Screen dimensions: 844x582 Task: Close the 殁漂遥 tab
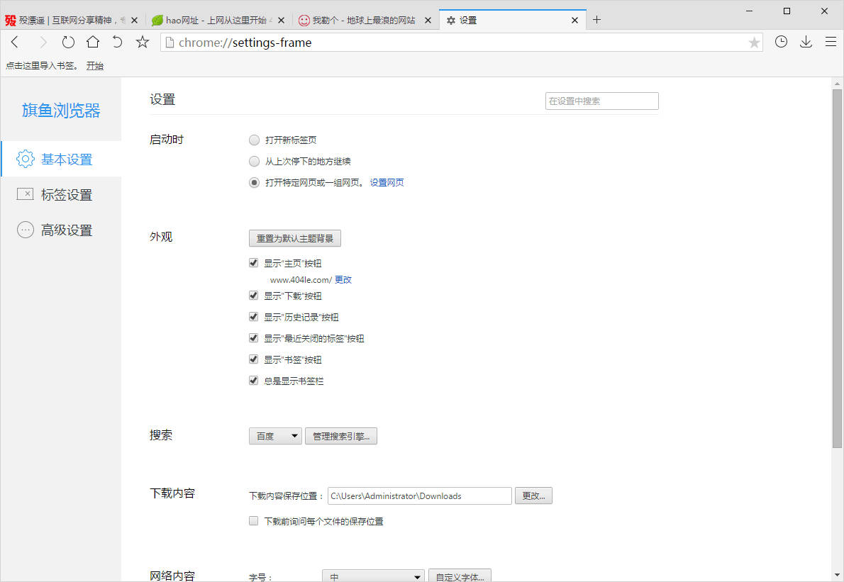tap(135, 21)
